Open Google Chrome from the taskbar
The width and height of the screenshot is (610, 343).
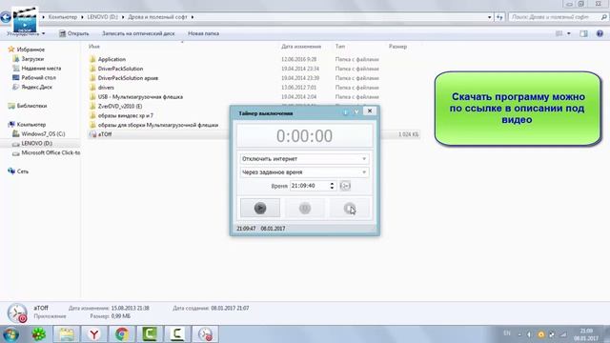122,334
